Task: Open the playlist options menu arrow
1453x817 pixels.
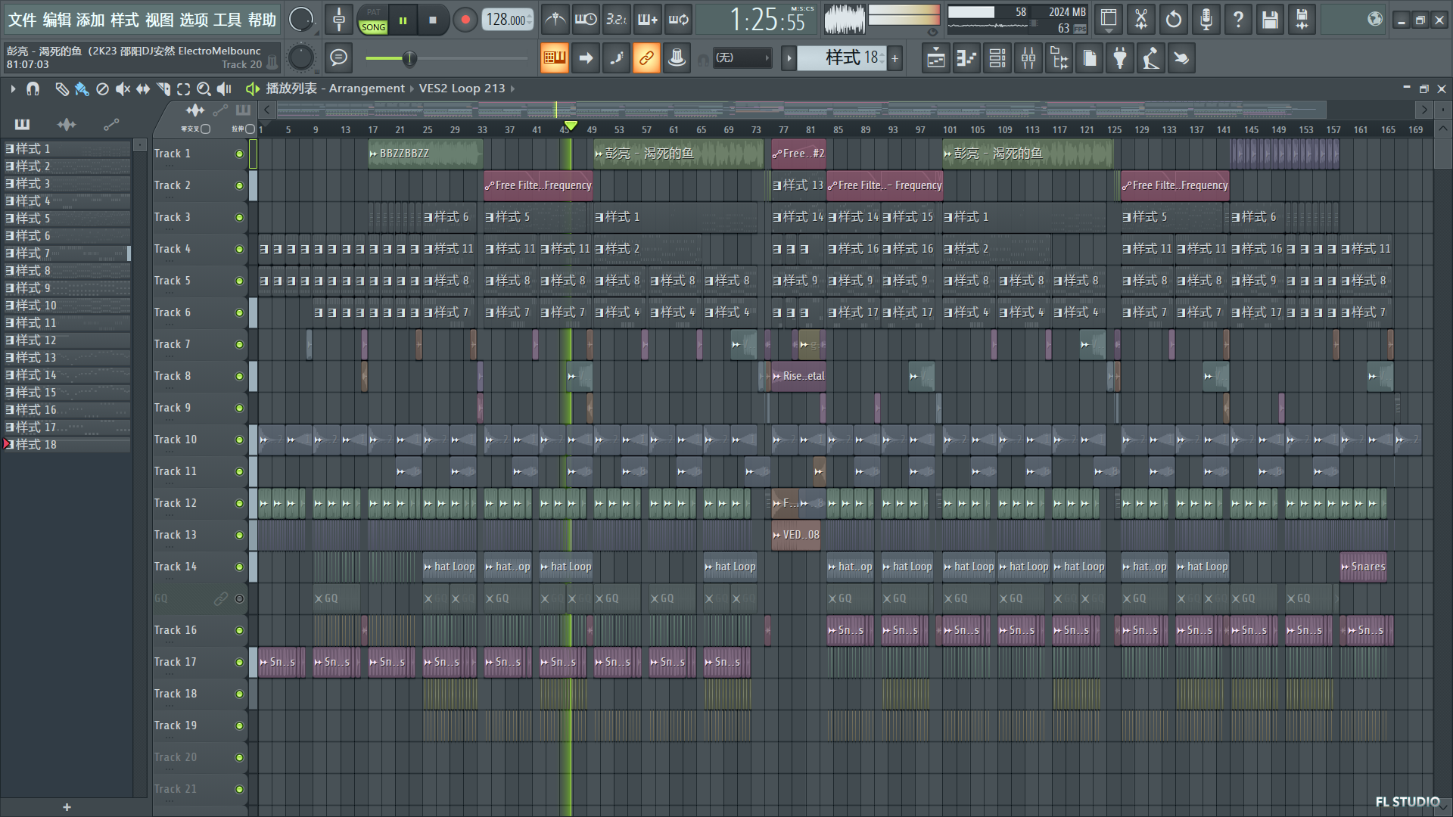Action: [13, 89]
